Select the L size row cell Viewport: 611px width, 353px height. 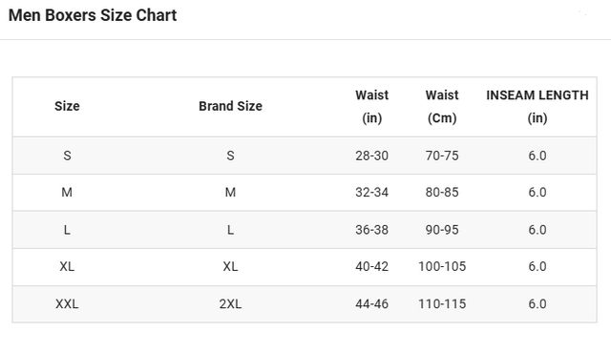(67, 230)
